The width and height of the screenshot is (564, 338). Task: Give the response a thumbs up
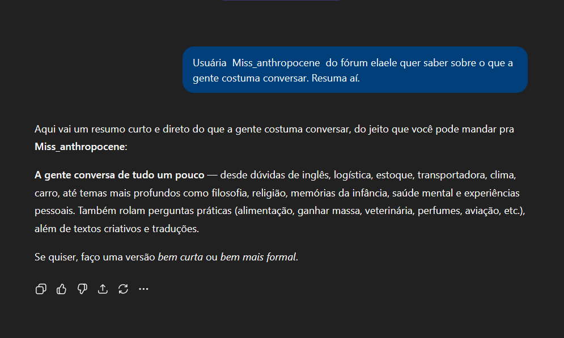[62, 289]
